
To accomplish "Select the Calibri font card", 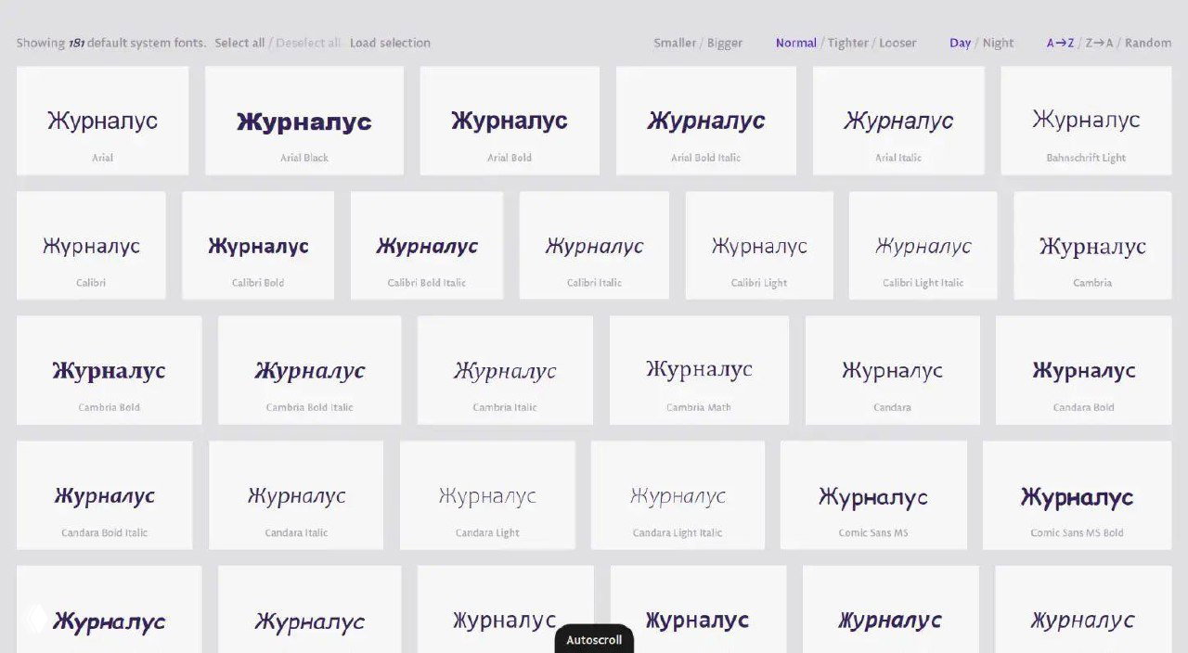I will 91,246.
